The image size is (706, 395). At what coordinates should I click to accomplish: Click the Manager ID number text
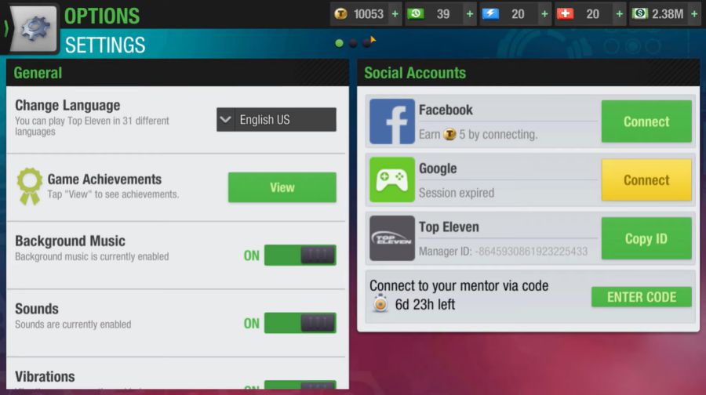coord(531,251)
